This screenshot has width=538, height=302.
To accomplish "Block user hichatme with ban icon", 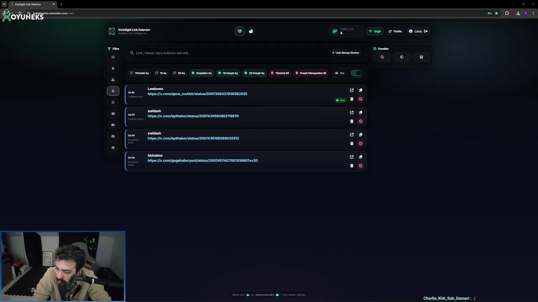I will pyautogui.click(x=360, y=166).
